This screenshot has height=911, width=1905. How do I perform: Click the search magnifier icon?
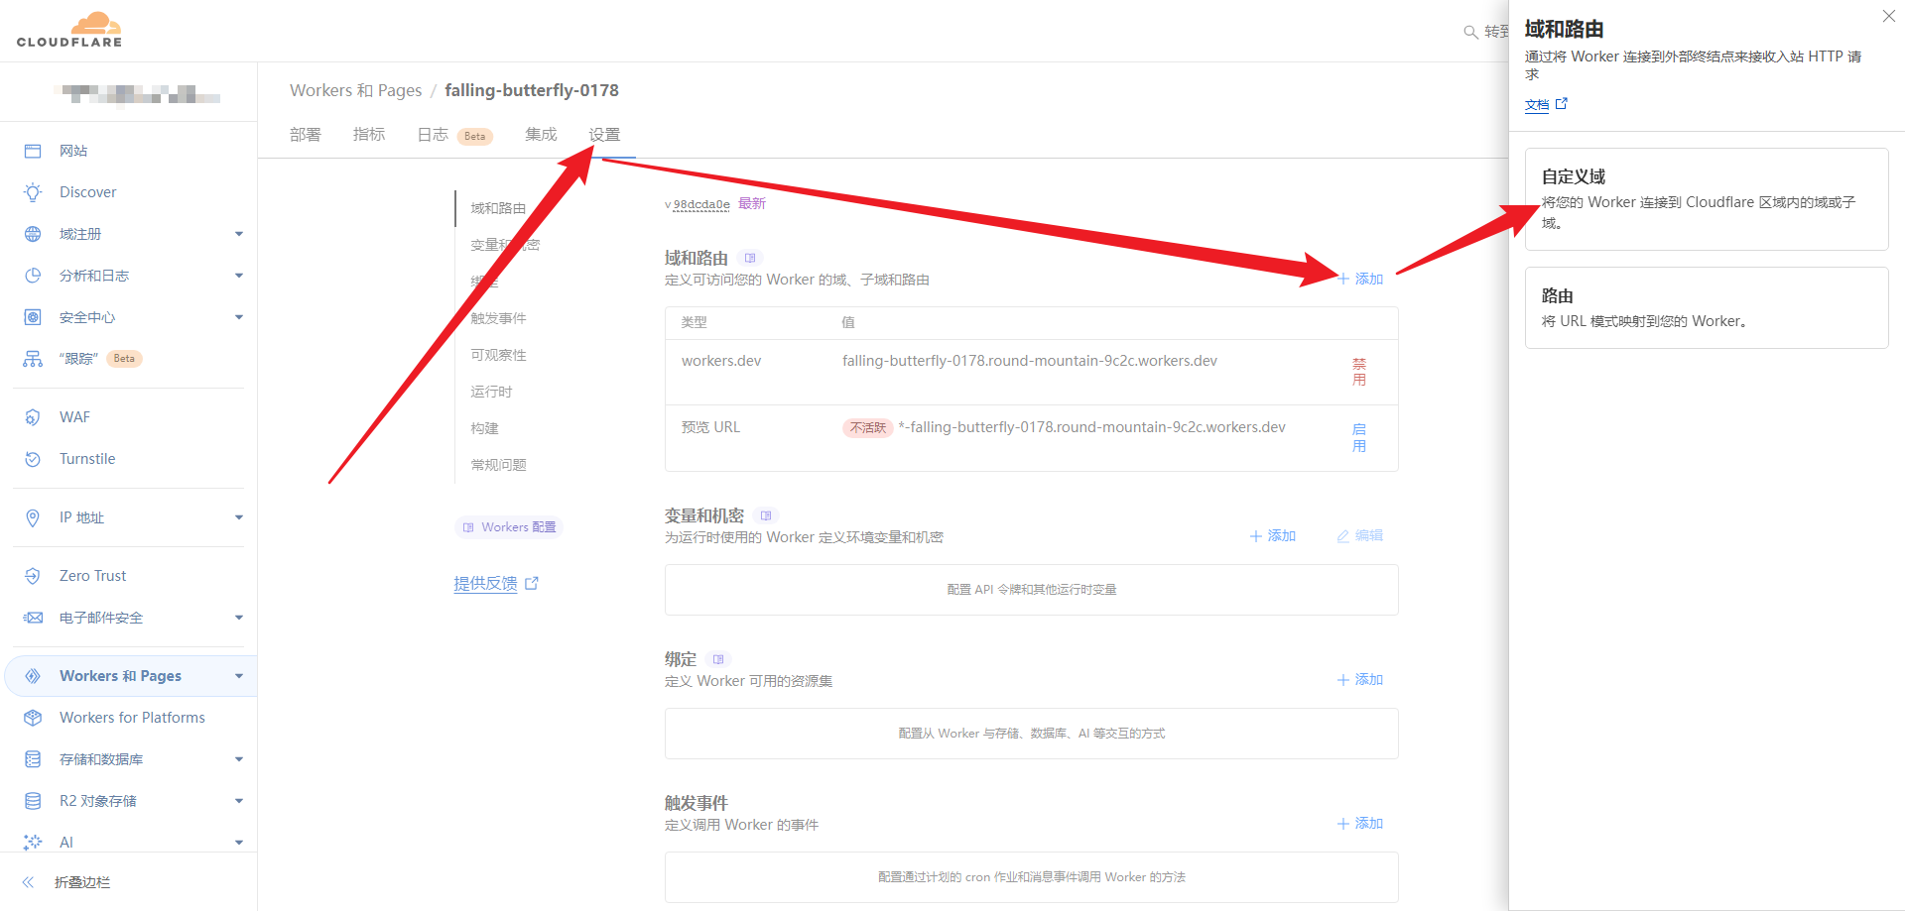(x=1470, y=32)
